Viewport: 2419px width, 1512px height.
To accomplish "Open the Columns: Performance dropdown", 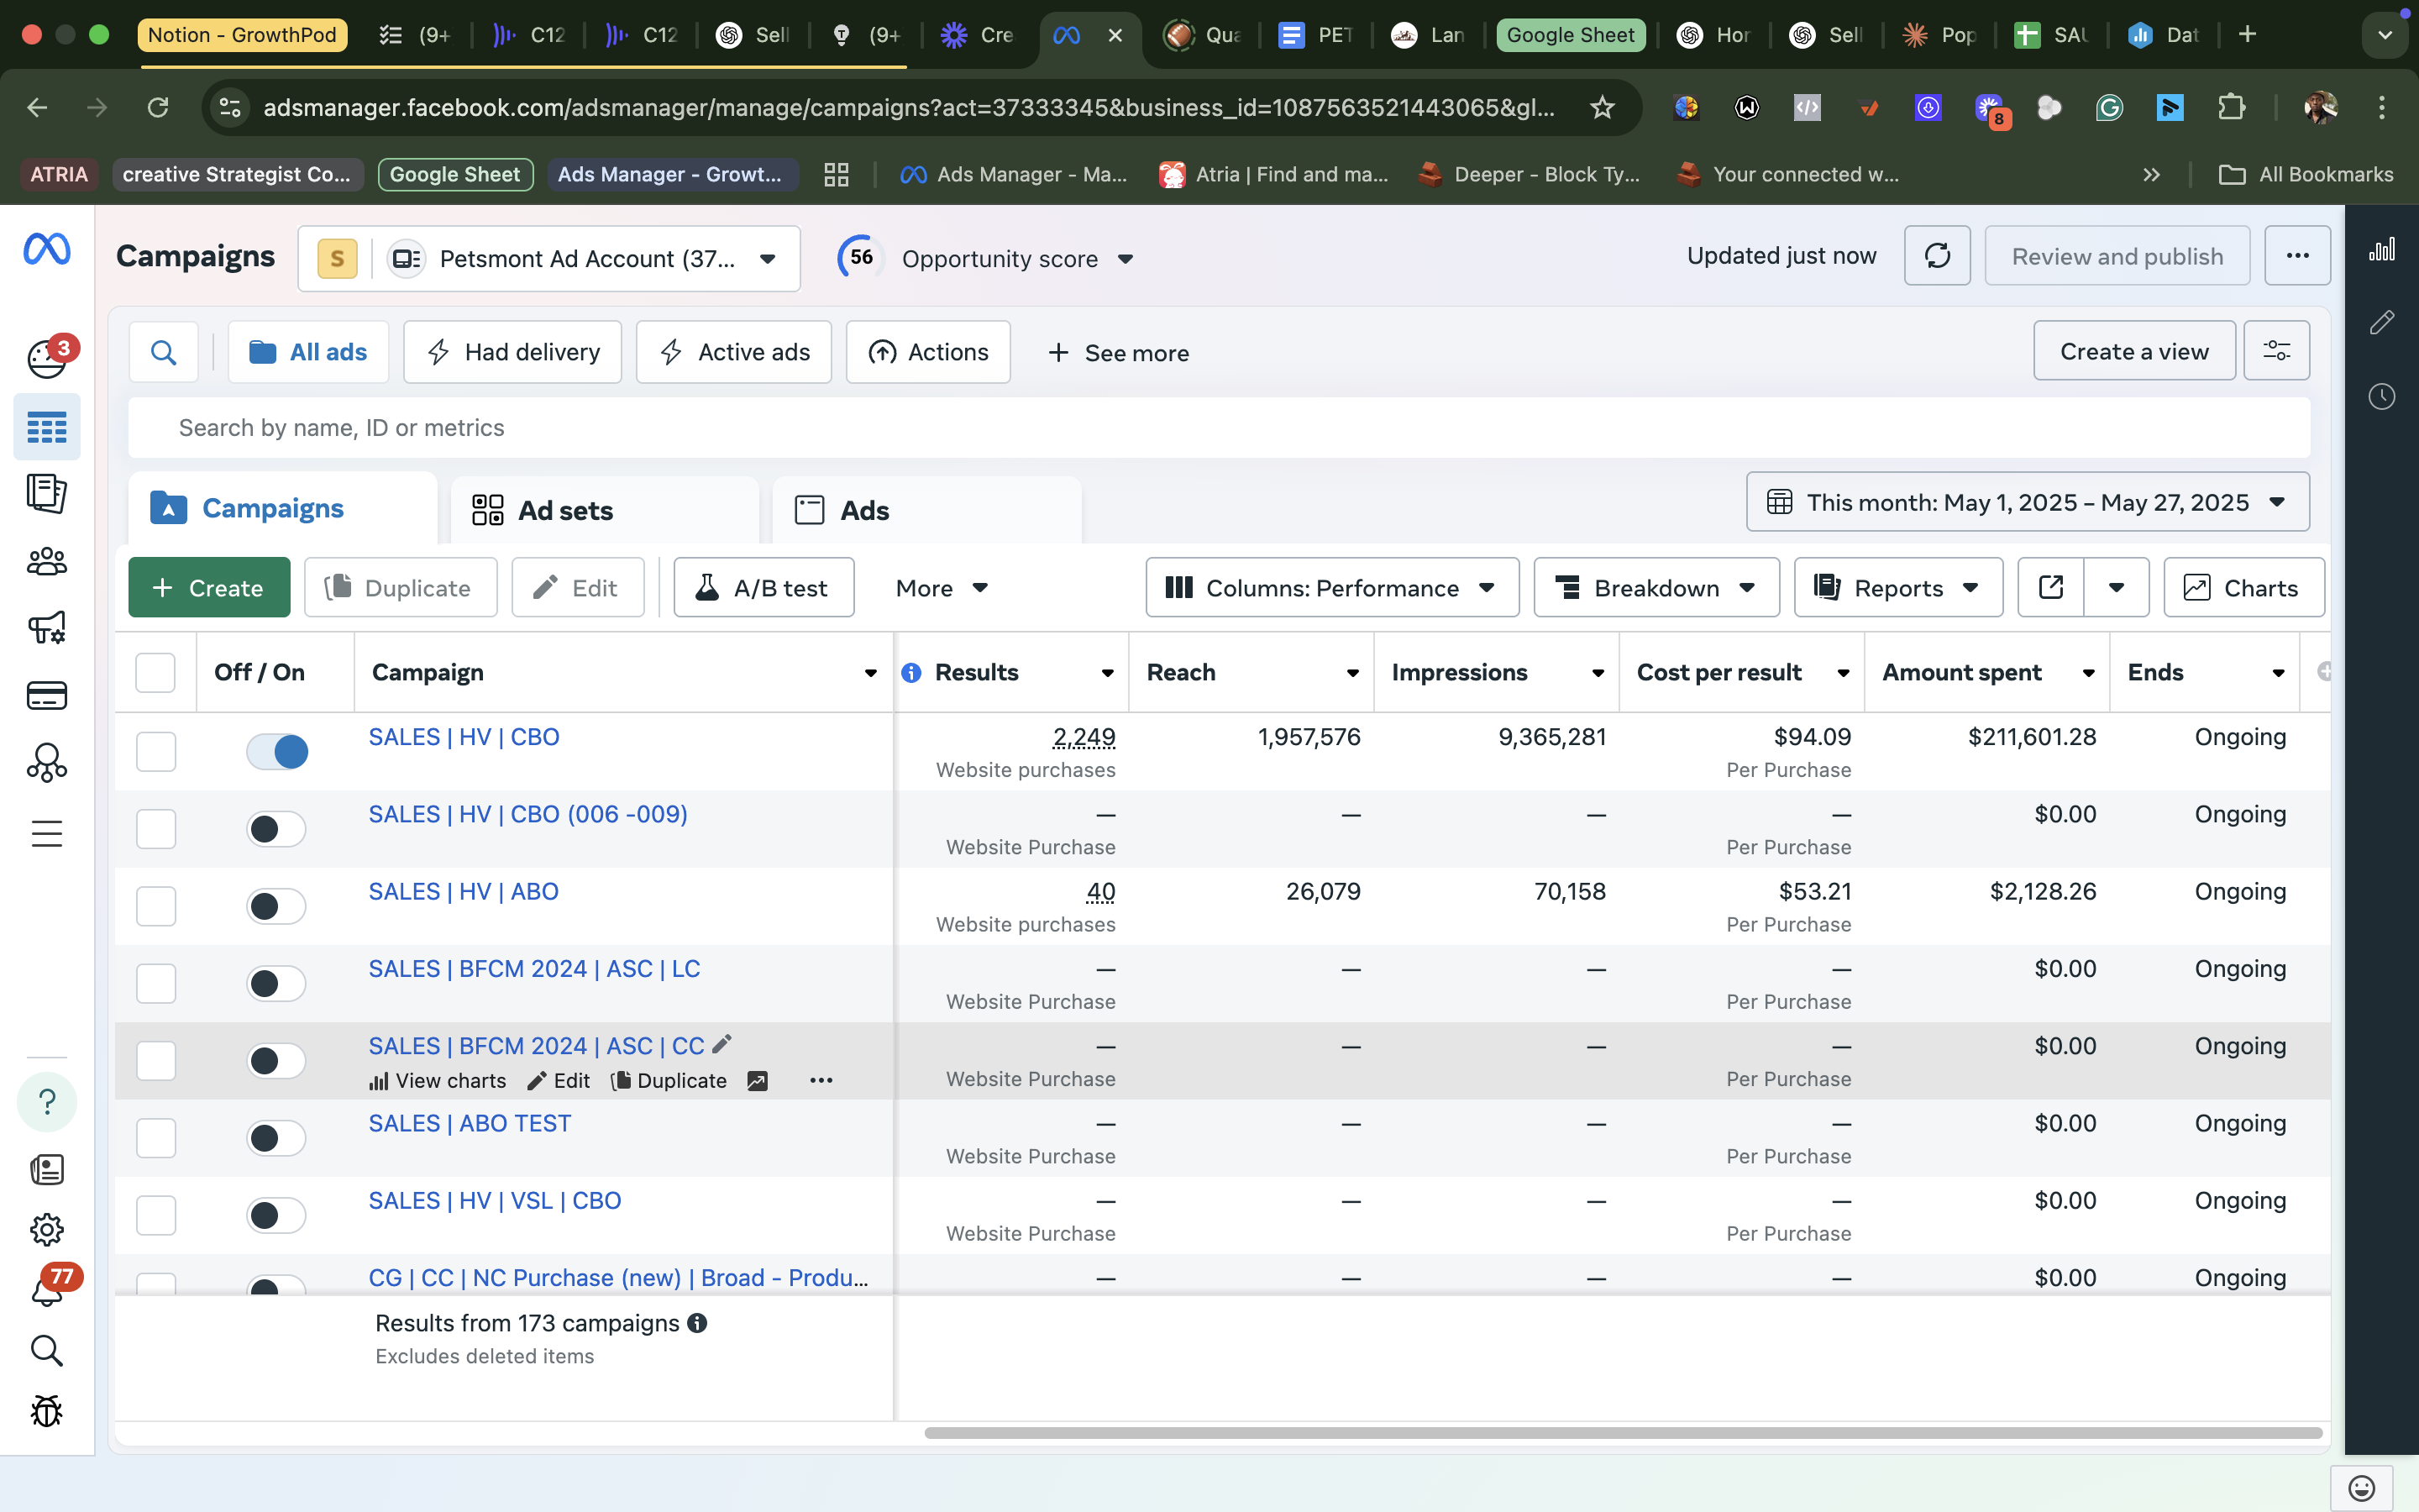I will click(x=1331, y=588).
